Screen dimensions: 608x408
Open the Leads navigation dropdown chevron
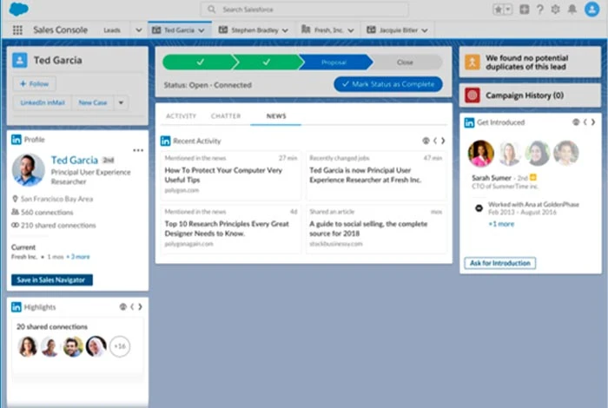tap(138, 30)
